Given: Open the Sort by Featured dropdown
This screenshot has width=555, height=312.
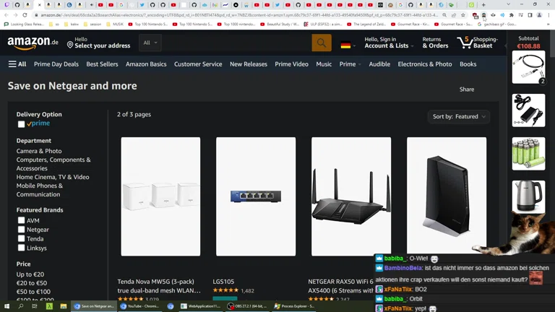Looking at the screenshot, I should coord(459,116).
